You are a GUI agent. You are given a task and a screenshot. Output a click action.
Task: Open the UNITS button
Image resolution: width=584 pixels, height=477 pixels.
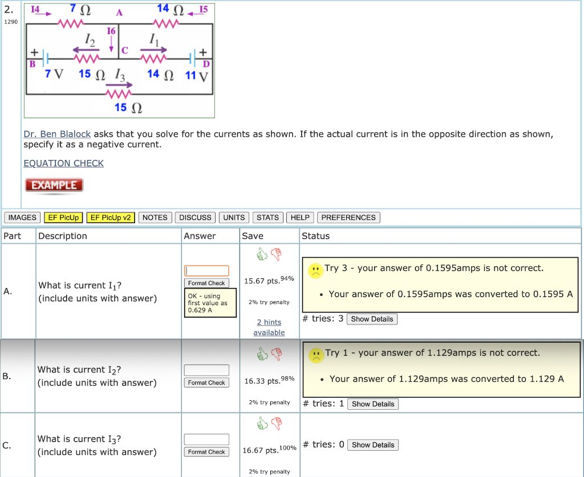pyautogui.click(x=234, y=217)
